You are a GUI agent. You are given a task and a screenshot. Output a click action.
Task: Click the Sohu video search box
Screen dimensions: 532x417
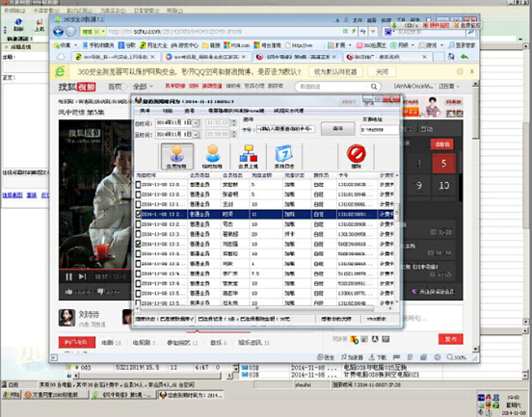point(332,87)
